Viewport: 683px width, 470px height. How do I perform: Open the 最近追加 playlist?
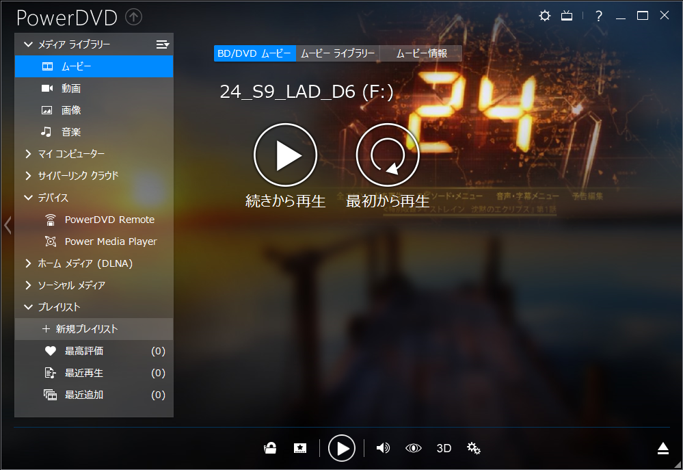pos(94,395)
